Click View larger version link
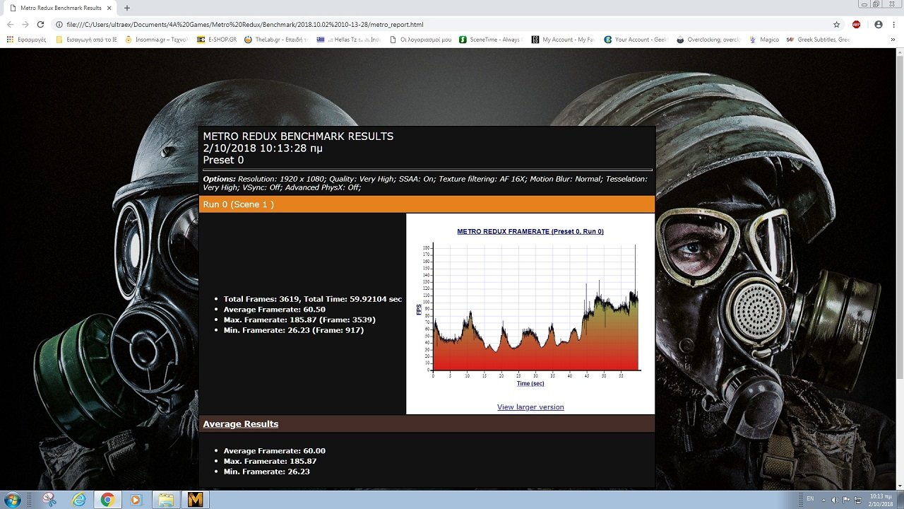This screenshot has height=509, width=904. point(530,407)
